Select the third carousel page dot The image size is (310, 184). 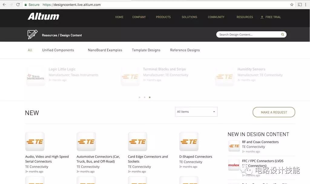(x=150, y=97)
